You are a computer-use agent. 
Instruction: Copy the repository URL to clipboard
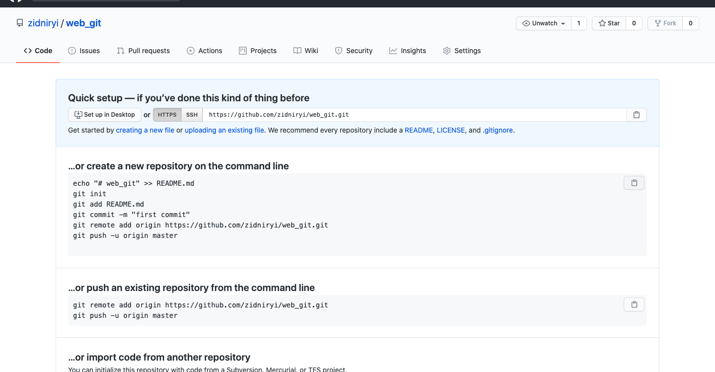(x=636, y=115)
